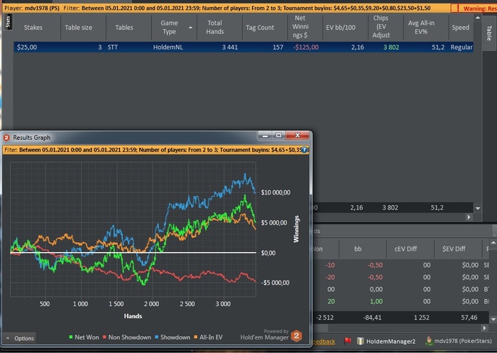Click the -84,41 bb total cell
497x353 pixels.
pos(373,317)
